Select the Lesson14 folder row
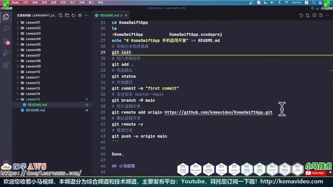The height and width of the screenshot is (187, 333). click(x=52, y=94)
